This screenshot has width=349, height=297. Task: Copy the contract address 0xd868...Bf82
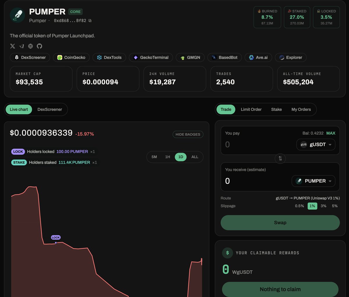tap(90, 21)
